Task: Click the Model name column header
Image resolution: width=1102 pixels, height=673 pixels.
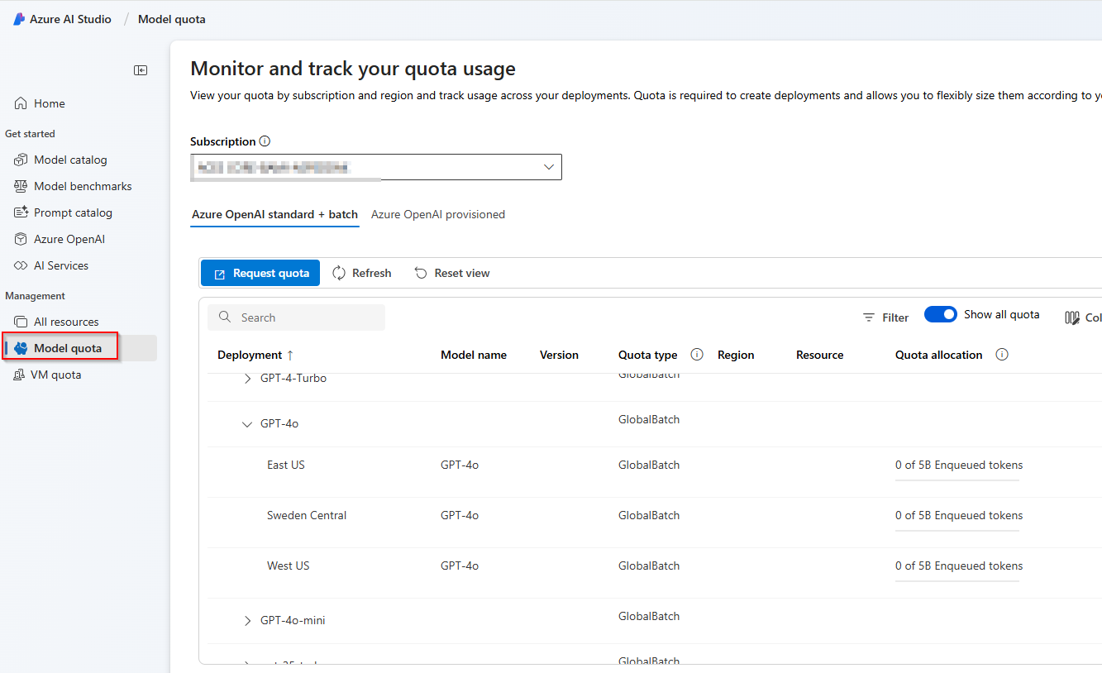Action: (x=474, y=355)
